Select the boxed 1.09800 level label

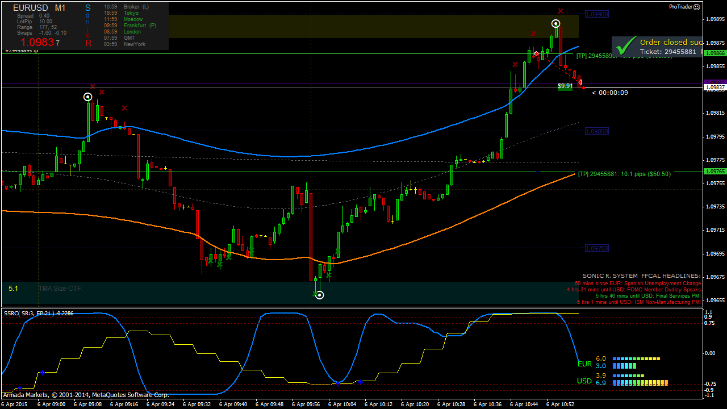tap(596, 131)
